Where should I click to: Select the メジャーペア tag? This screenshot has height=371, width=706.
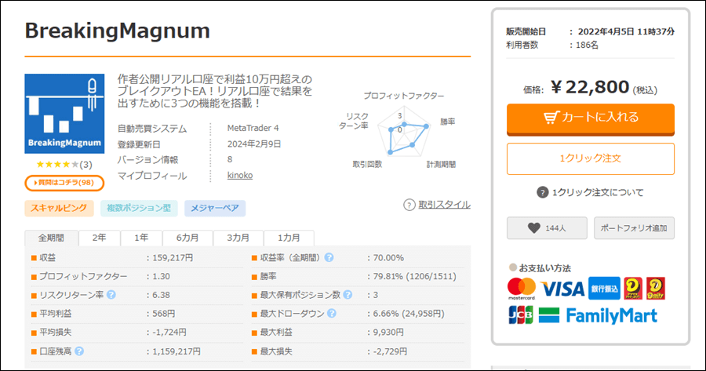coord(215,208)
